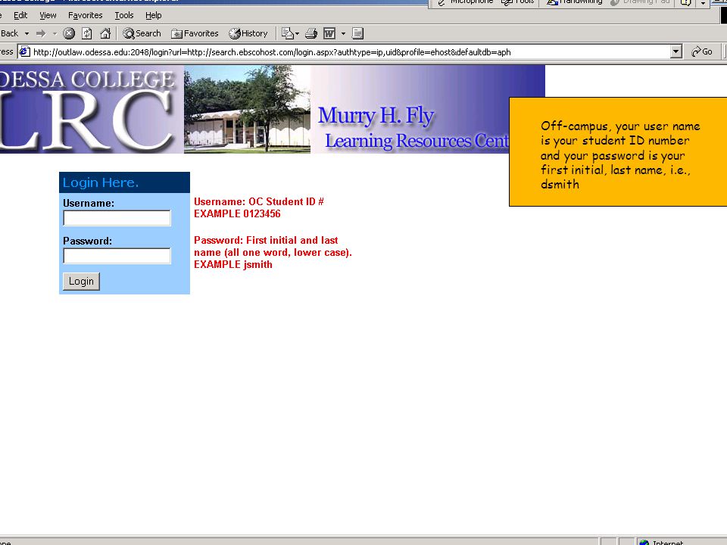Refresh the page with the Refresh icon
The height and width of the screenshot is (545, 727).
coord(86,33)
